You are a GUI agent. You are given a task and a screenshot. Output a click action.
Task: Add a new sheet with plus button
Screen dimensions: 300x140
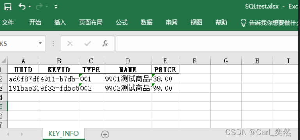tap(105, 134)
